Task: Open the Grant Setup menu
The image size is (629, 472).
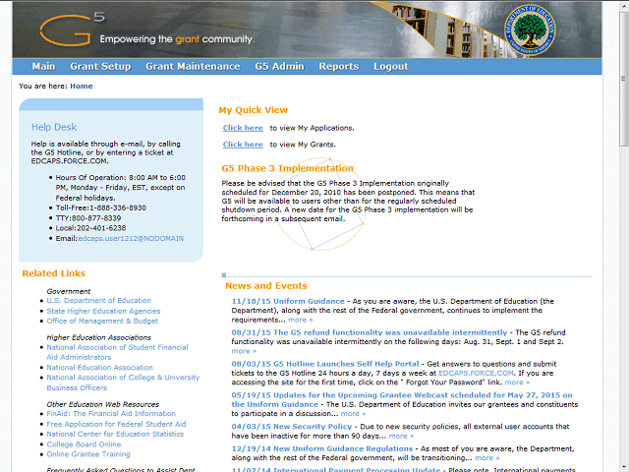Action: (100, 67)
